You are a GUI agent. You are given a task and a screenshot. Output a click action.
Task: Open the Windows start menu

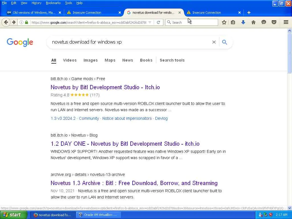tap(14, 215)
